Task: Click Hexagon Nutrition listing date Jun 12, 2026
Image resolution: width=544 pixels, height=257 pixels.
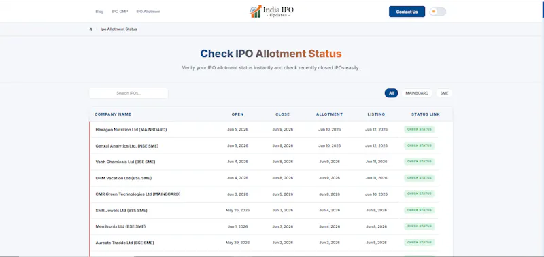Action: coord(376,130)
